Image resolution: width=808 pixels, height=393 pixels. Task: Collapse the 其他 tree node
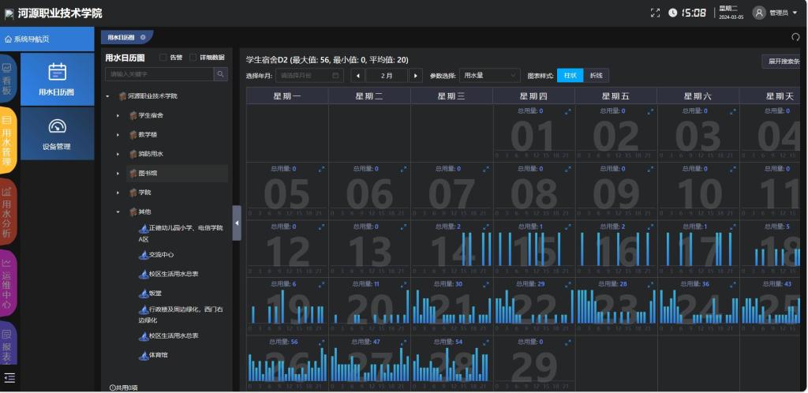point(118,211)
